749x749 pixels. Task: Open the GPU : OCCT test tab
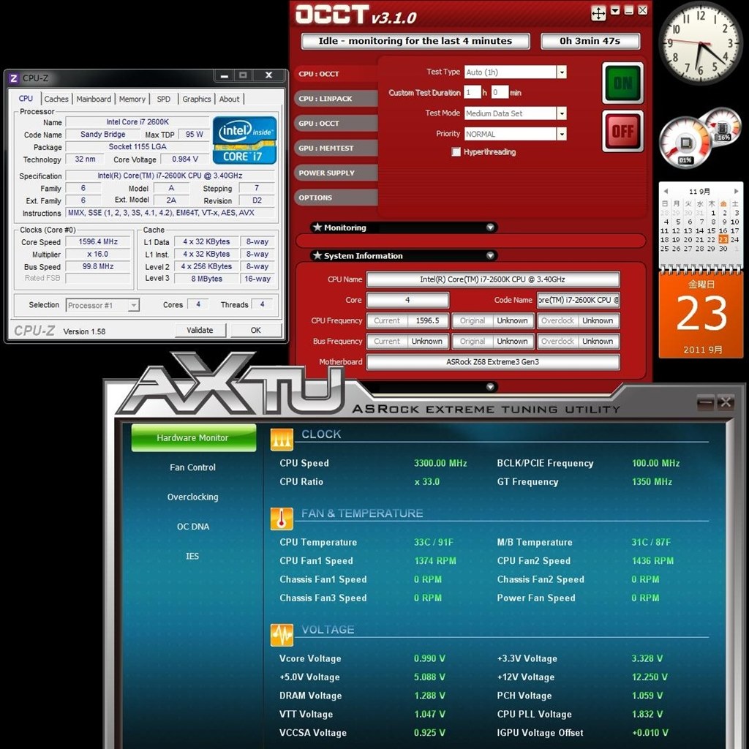point(335,123)
